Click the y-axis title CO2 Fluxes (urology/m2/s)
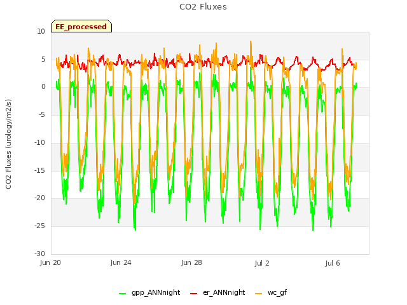The width and height of the screenshot is (407, 305). click(8, 144)
